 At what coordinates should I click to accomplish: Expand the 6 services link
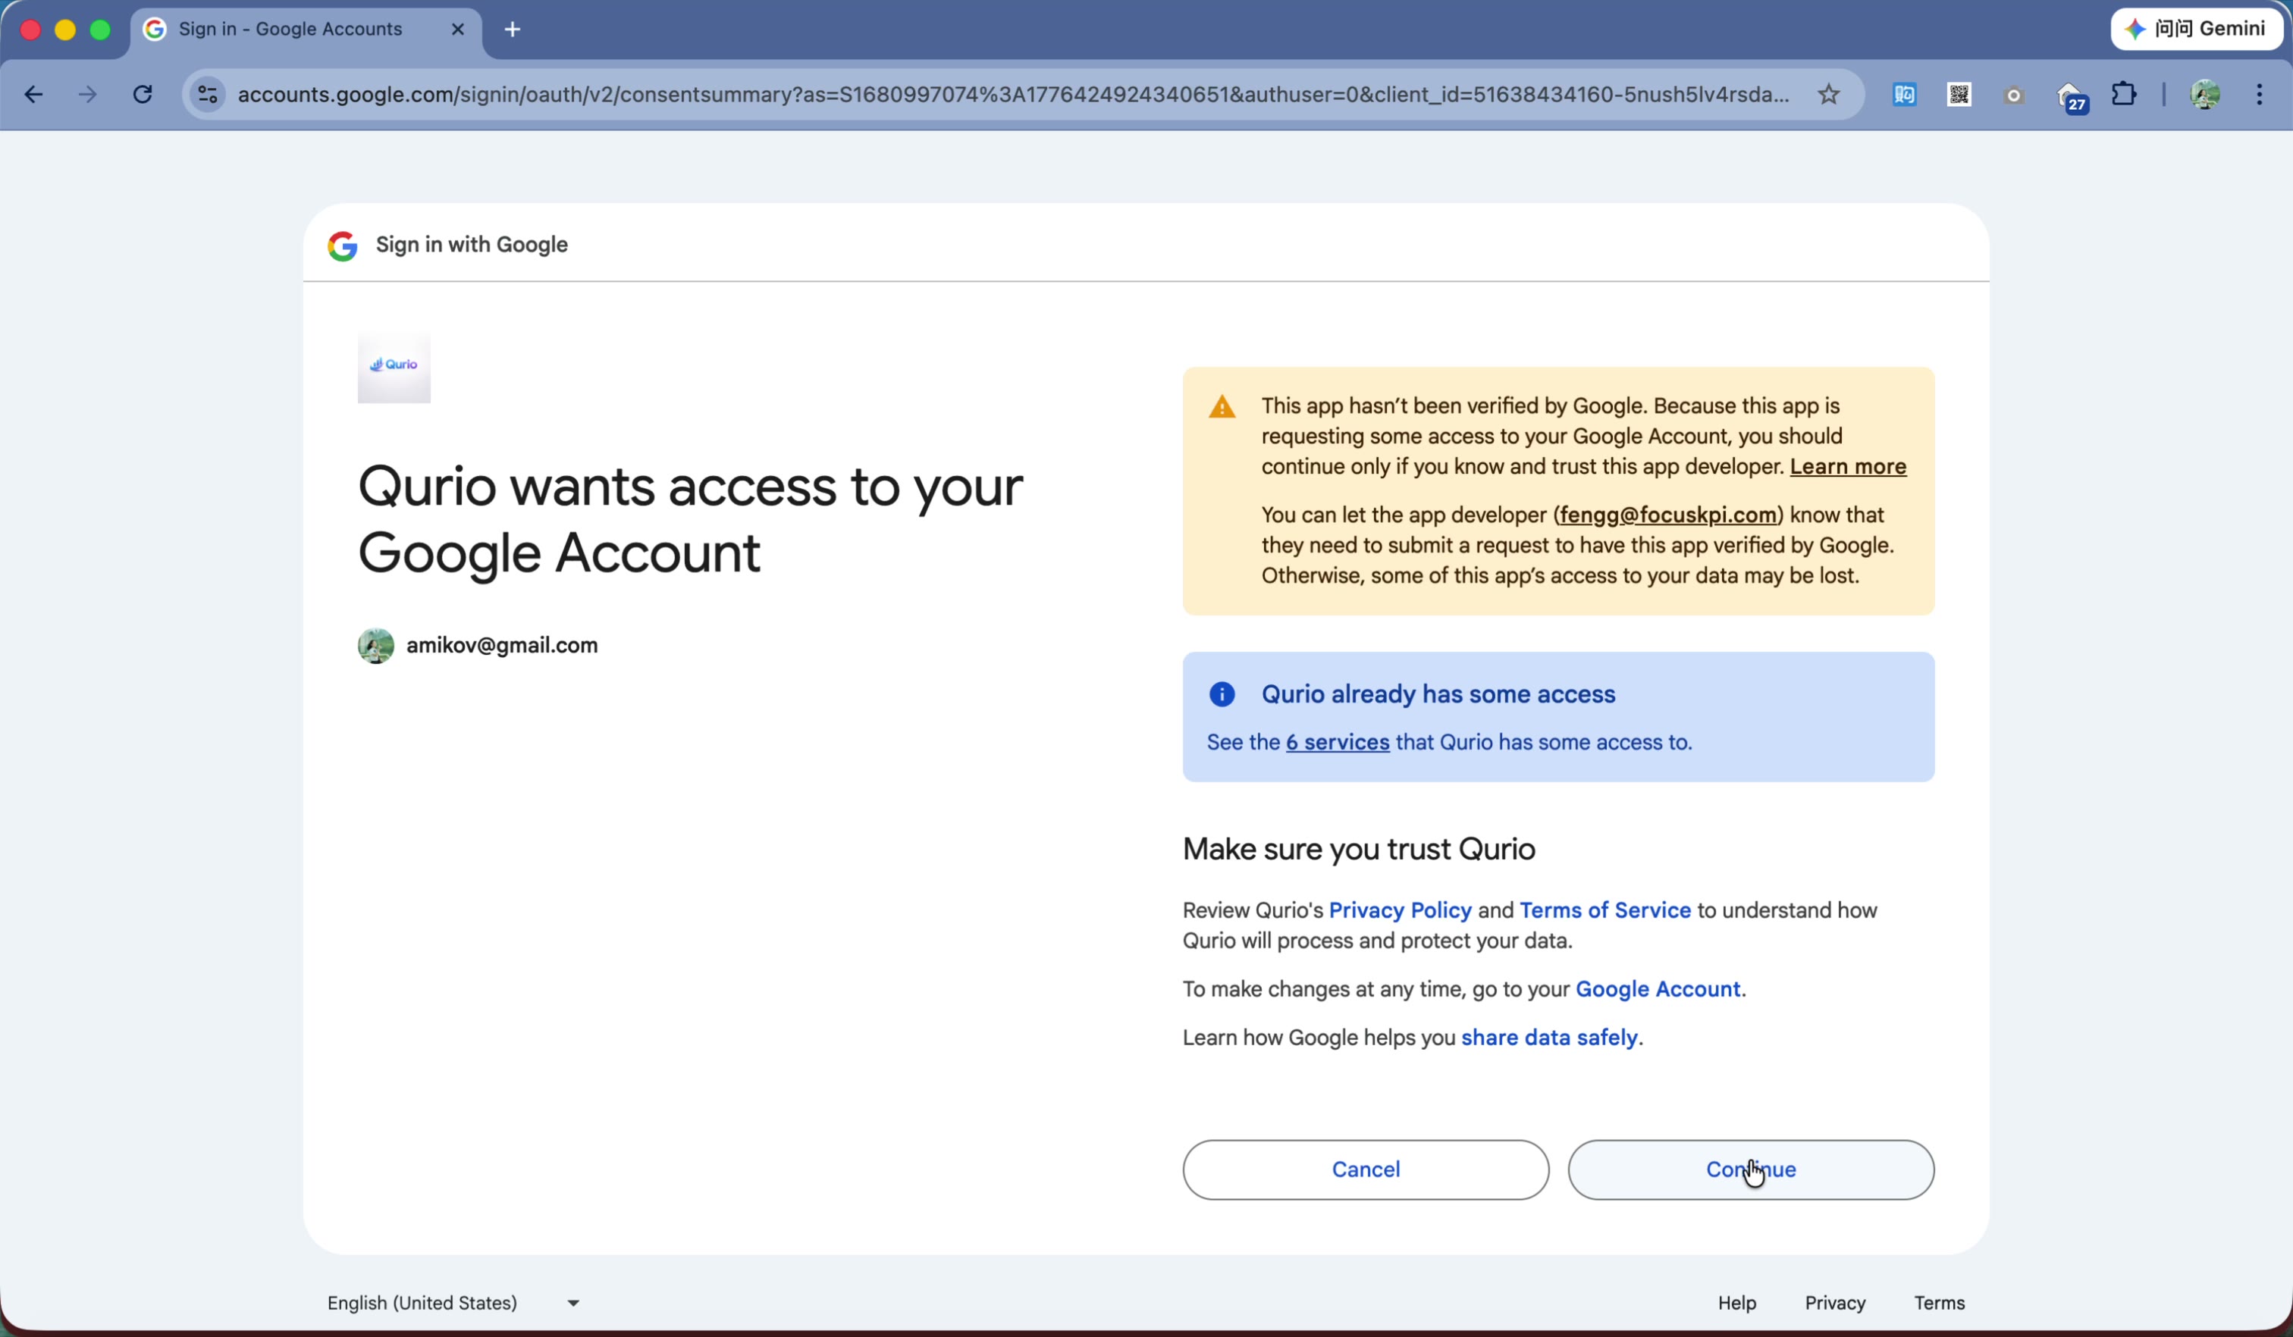coord(1337,742)
